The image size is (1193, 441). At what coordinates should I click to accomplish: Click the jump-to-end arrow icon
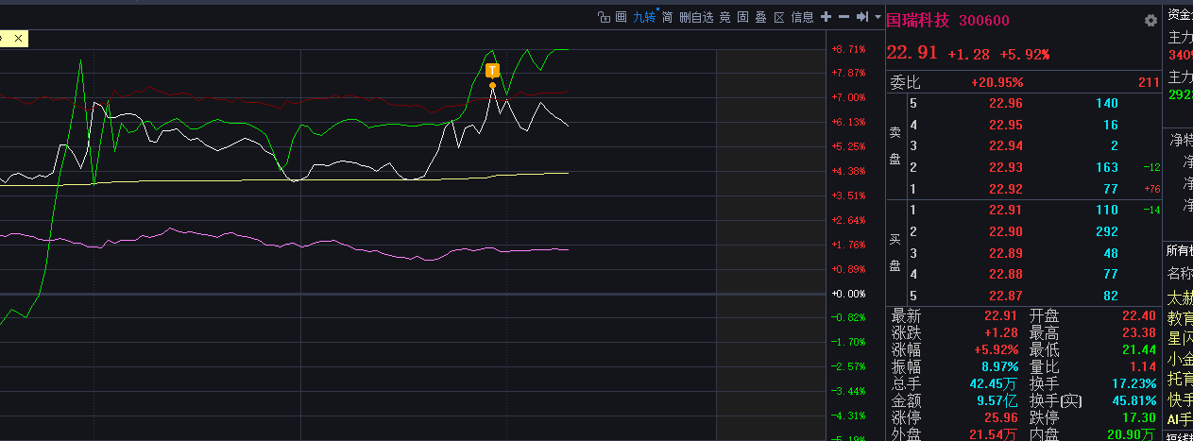pos(861,17)
